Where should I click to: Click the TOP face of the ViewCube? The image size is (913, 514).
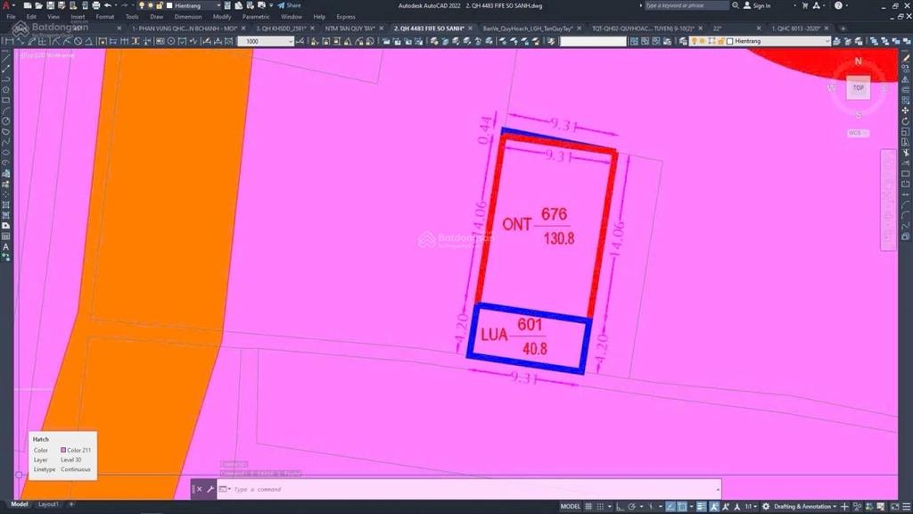tap(859, 88)
